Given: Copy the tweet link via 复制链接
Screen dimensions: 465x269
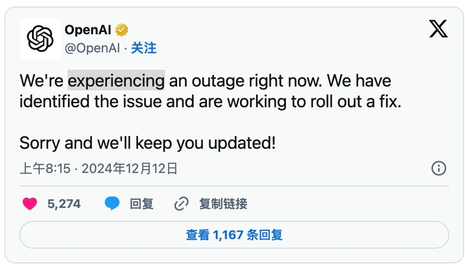Looking at the screenshot, I should point(223,204).
